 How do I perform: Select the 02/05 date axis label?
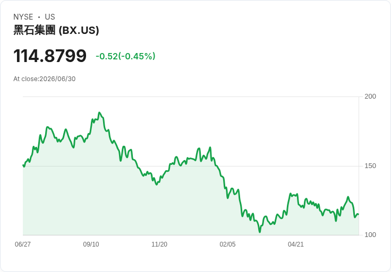[227, 244]
